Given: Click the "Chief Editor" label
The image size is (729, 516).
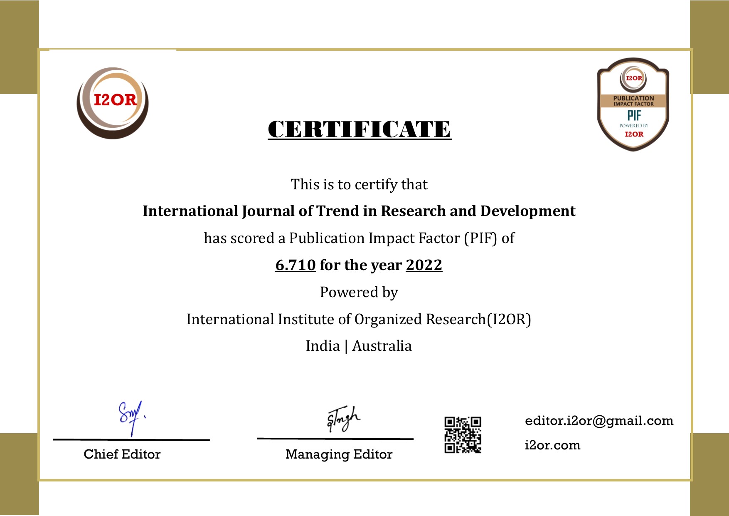Looking at the screenshot, I should tap(122, 454).
